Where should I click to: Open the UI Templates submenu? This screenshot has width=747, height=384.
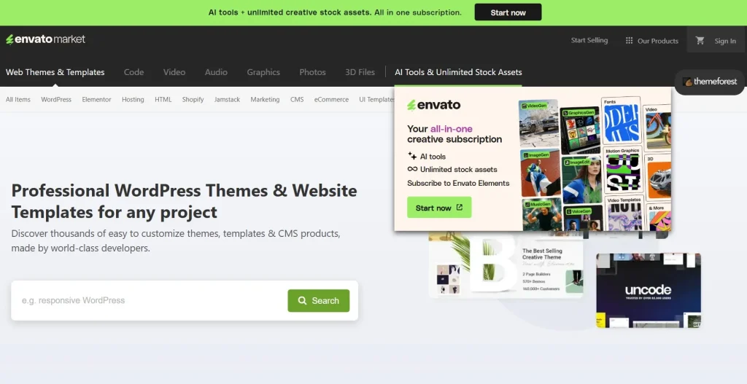(x=376, y=99)
